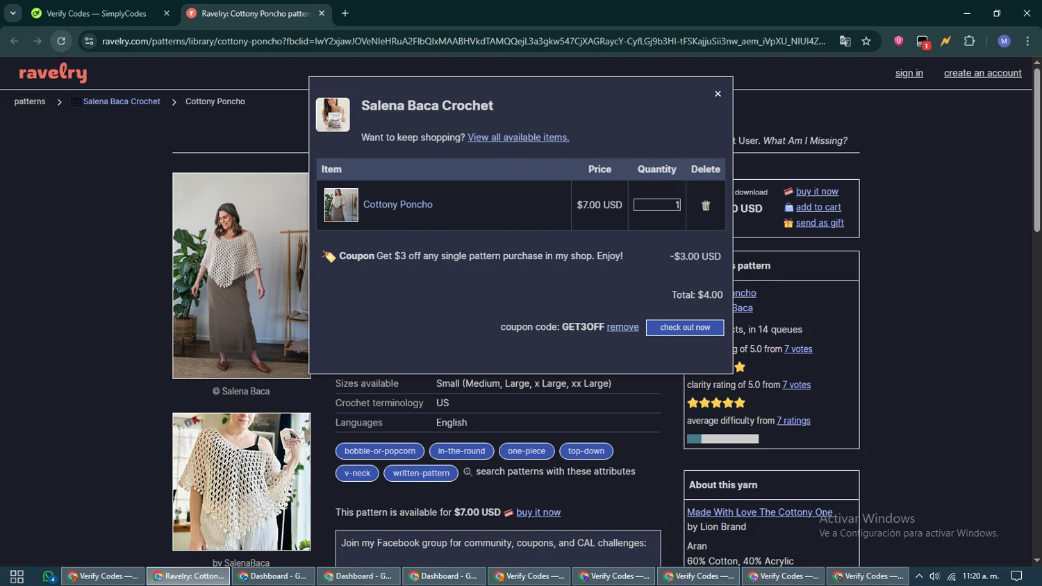The image size is (1042, 586).
Task: Click the clarity rating stars
Action: 716,403
